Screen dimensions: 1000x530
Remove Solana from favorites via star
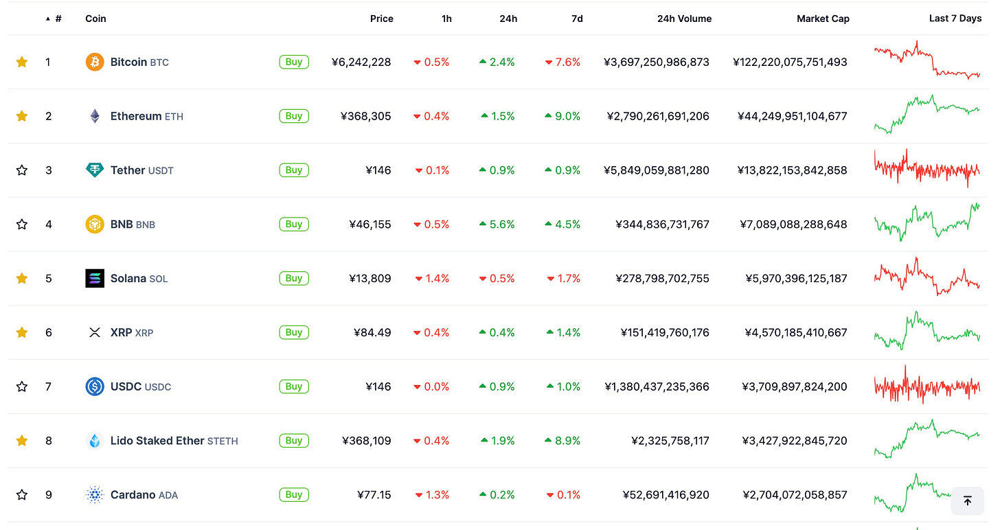[22, 278]
